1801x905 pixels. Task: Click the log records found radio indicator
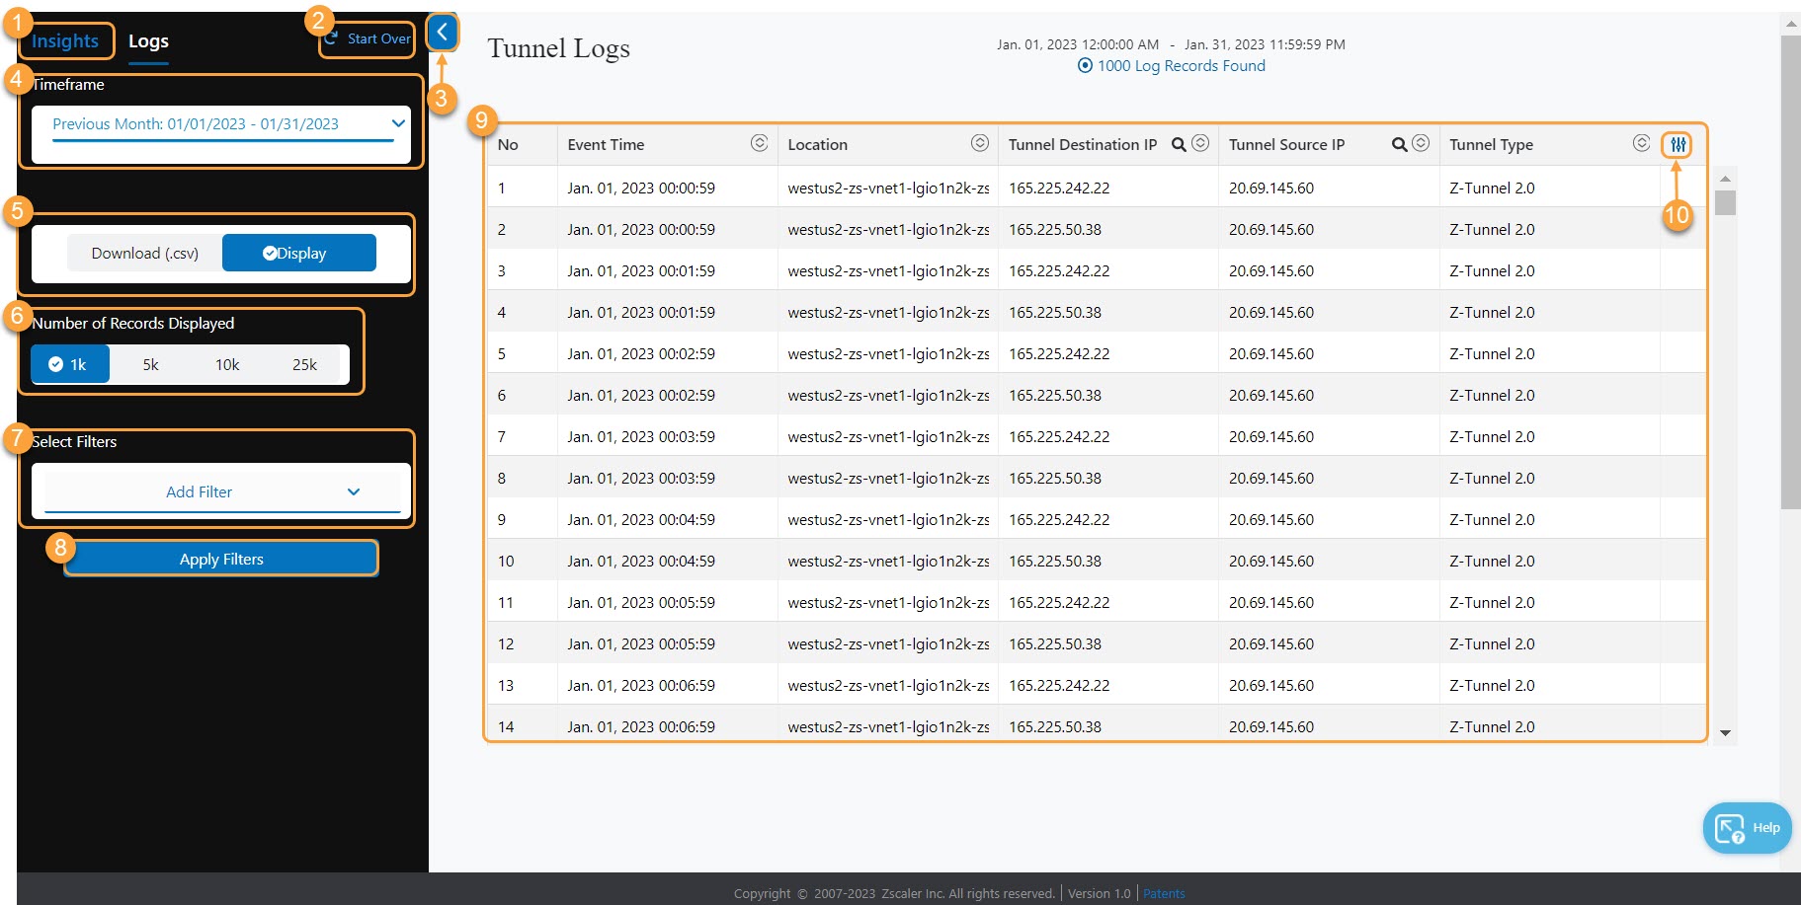point(1084,66)
